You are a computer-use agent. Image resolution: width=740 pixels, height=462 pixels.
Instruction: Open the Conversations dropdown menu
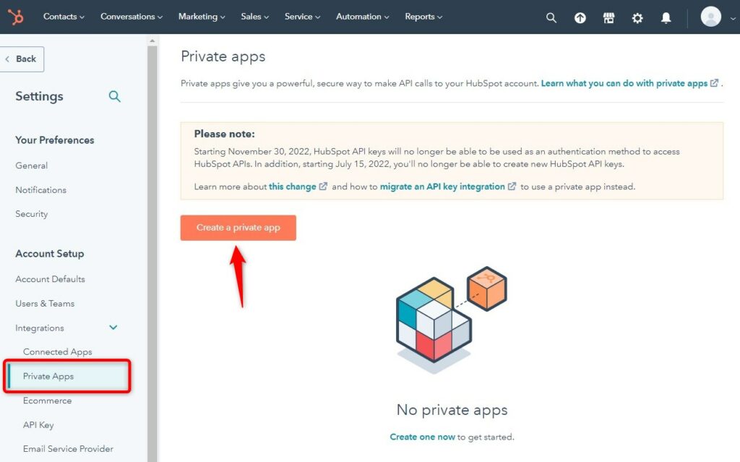(x=132, y=17)
